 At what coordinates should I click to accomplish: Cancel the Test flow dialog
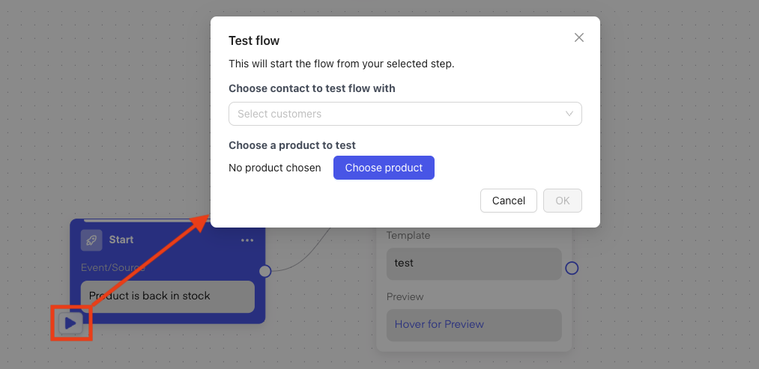(508, 201)
